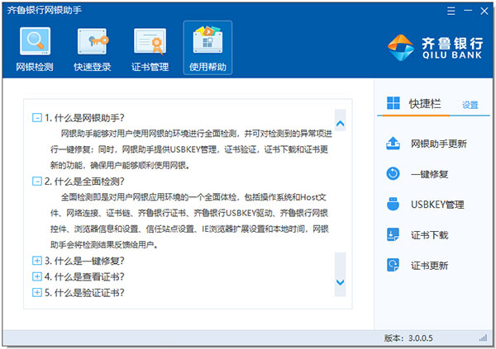Image resolution: width=496 pixels, height=349 pixels.
Task: Open the 快速登录 key icon
Action: 93,41
